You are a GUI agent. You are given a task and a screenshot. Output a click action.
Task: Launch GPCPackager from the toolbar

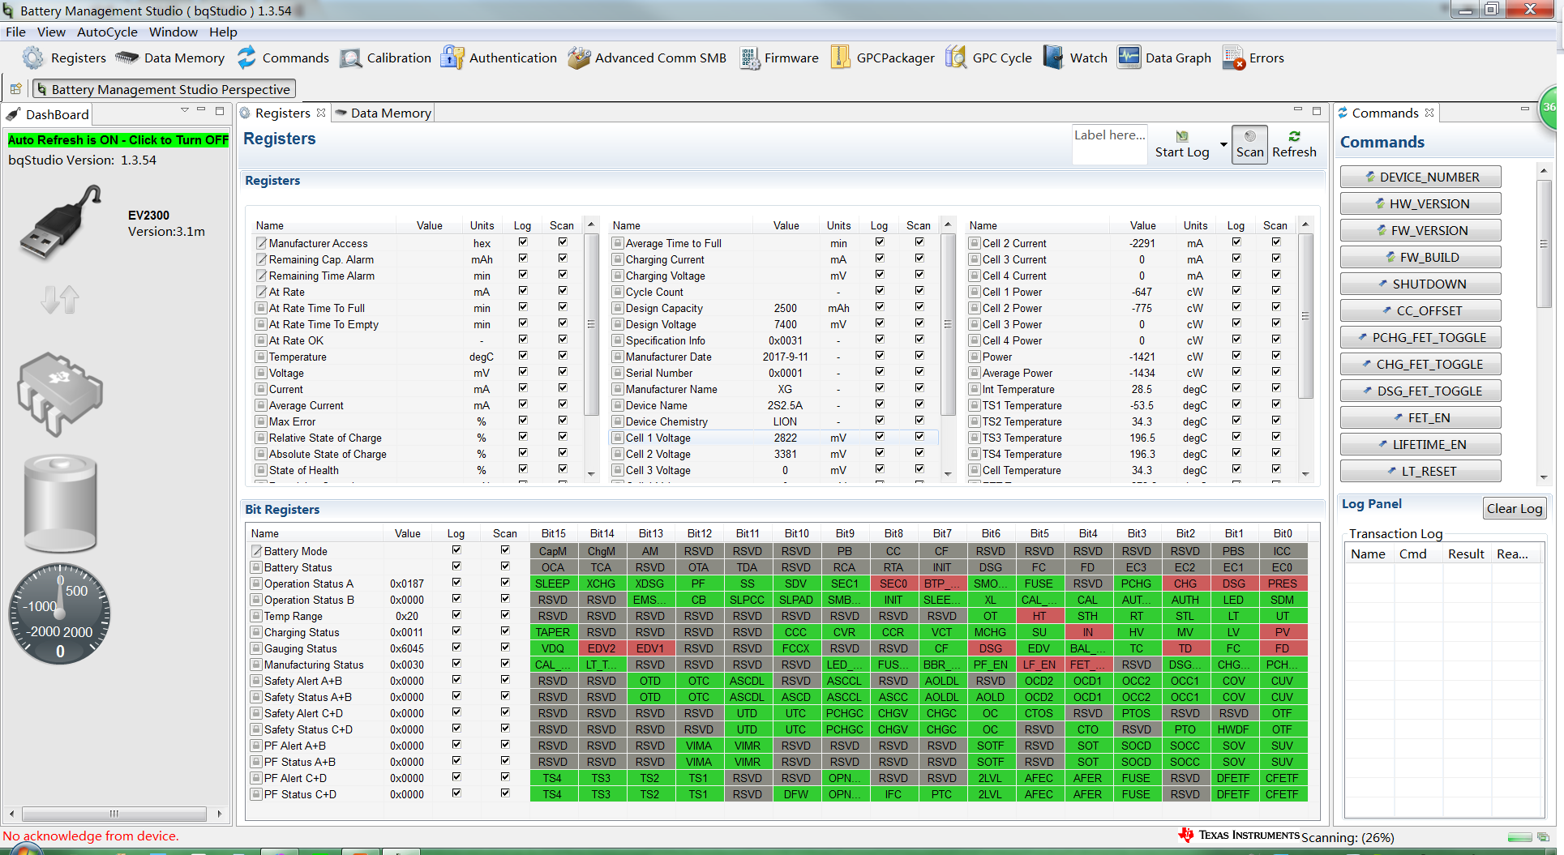(x=882, y=58)
